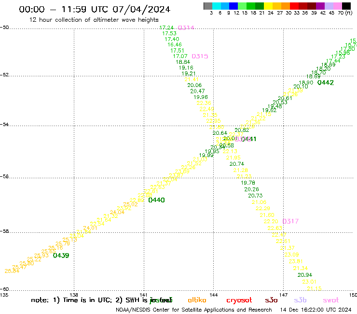Click the latitude axis label -54
Viewport: 357px width, 314px height.
4,125
